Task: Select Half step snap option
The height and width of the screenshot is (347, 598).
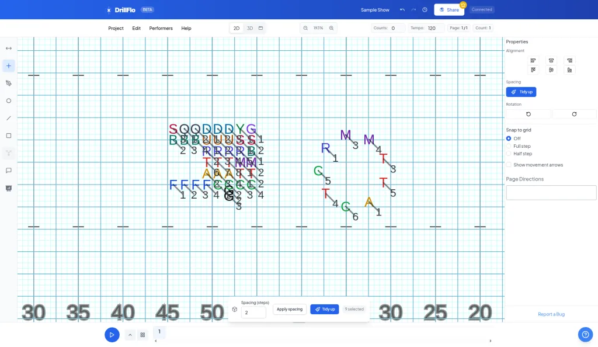Action: pyautogui.click(x=509, y=154)
